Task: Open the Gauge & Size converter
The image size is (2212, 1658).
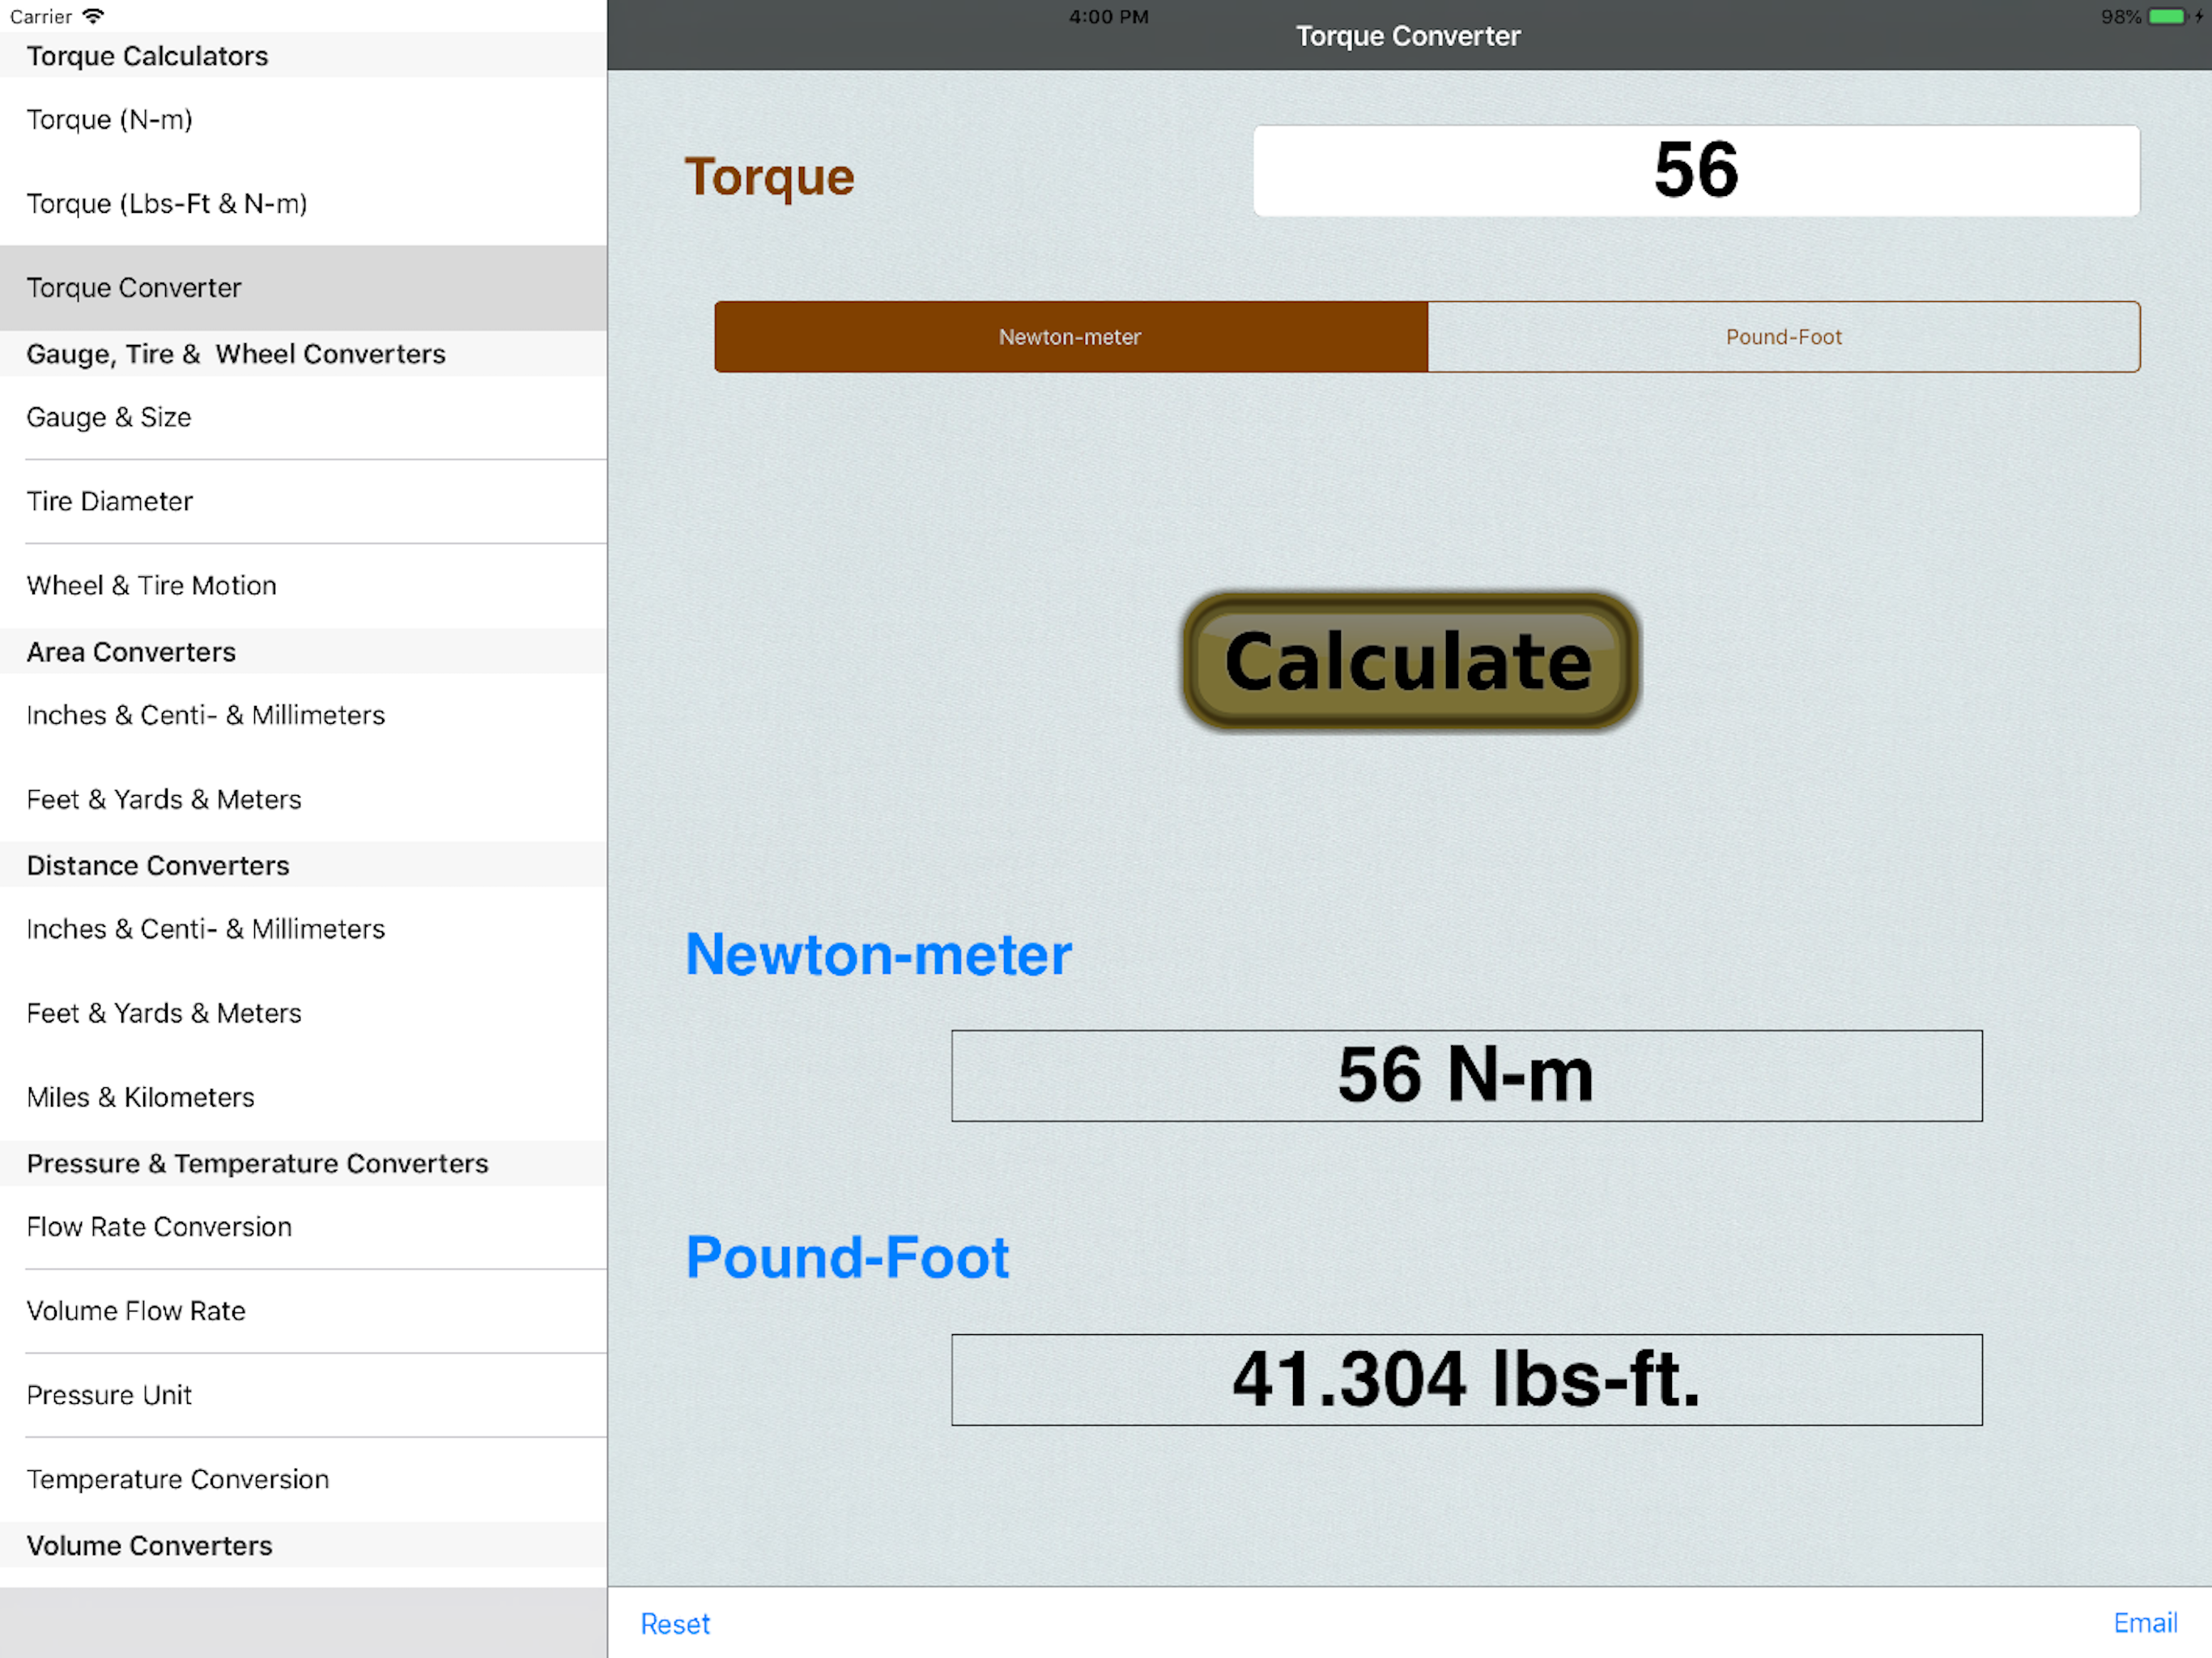Action: 109,417
